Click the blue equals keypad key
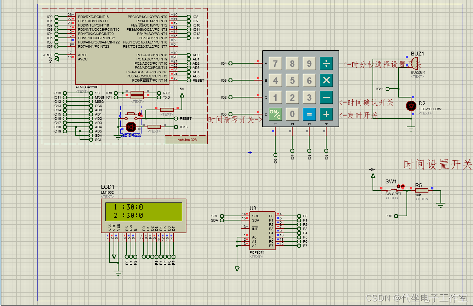 [309, 114]
